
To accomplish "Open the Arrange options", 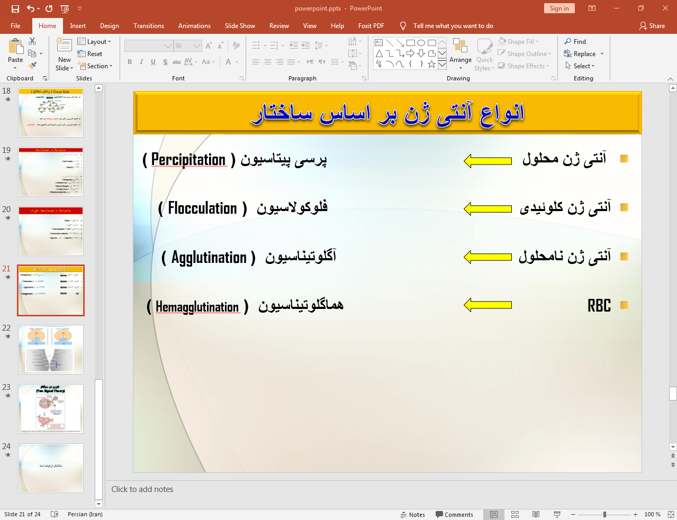I will pyautogui.click(x=460, y=53).
